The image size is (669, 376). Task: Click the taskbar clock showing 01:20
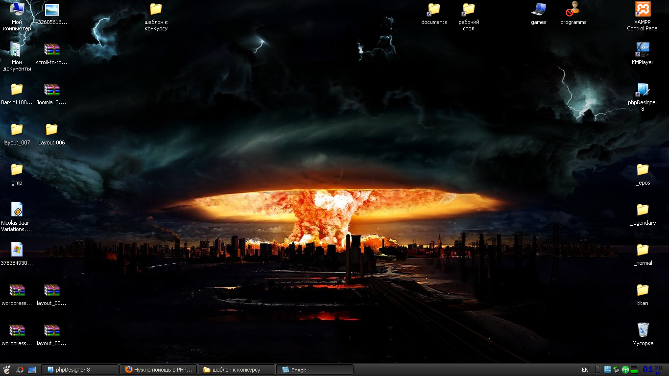[652, 369]
